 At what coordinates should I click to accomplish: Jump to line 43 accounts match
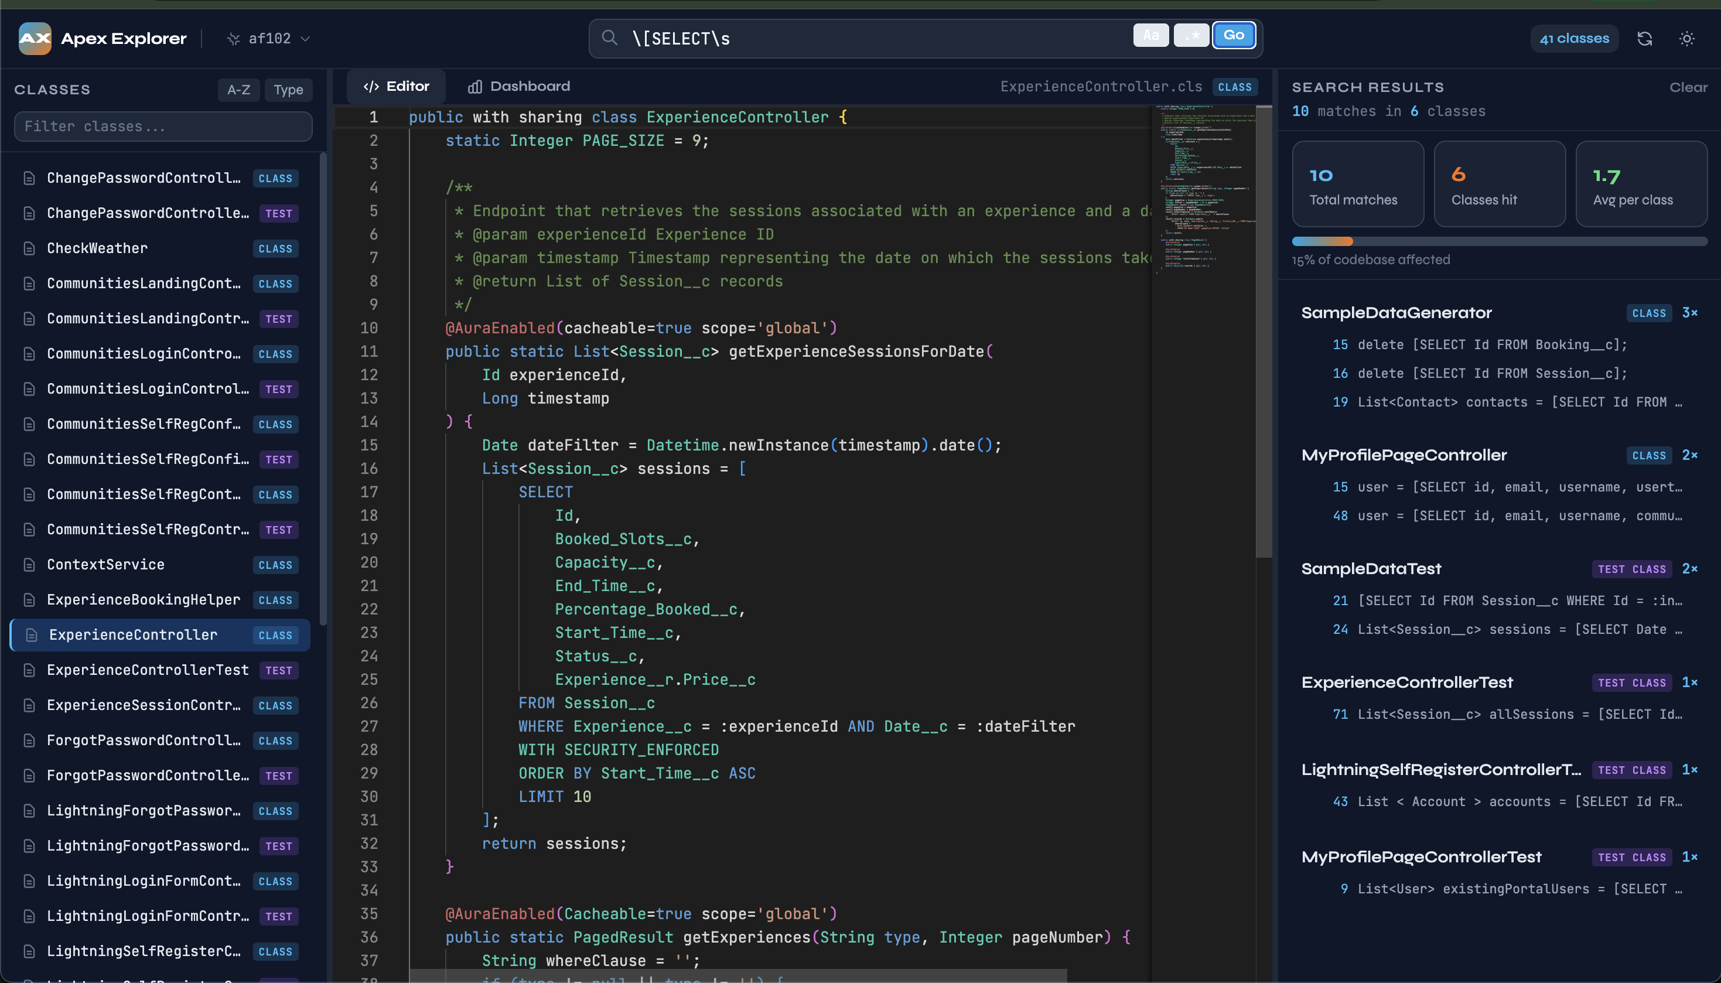1499,801
